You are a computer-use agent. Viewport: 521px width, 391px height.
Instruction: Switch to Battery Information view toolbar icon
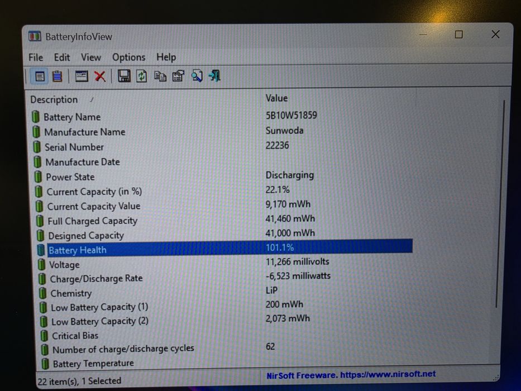click(40, 77)
